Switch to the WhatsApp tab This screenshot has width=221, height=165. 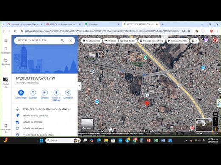(102, 24)
